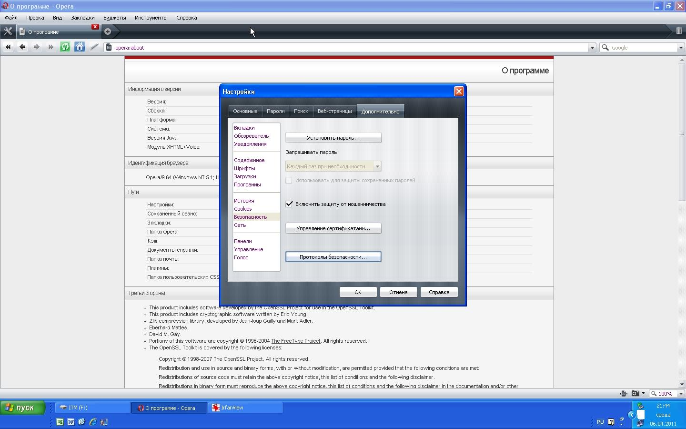Open the Виджеты menu

click(115, 18)
